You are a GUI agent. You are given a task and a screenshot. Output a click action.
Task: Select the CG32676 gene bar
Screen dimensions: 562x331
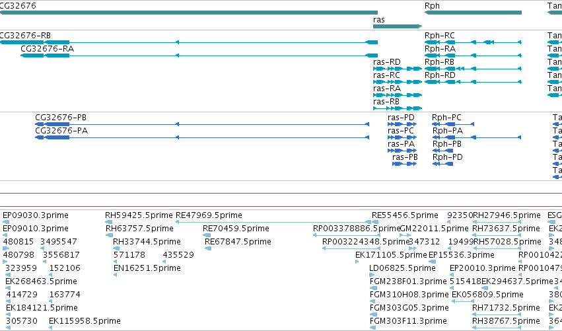pyautogui.click(x=188, y=13)
